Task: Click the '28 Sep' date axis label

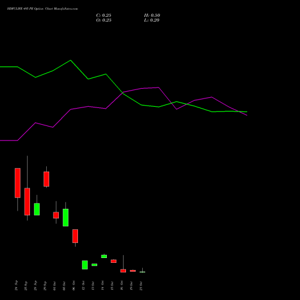Action: pyautogui.click(x=35, y=286)
